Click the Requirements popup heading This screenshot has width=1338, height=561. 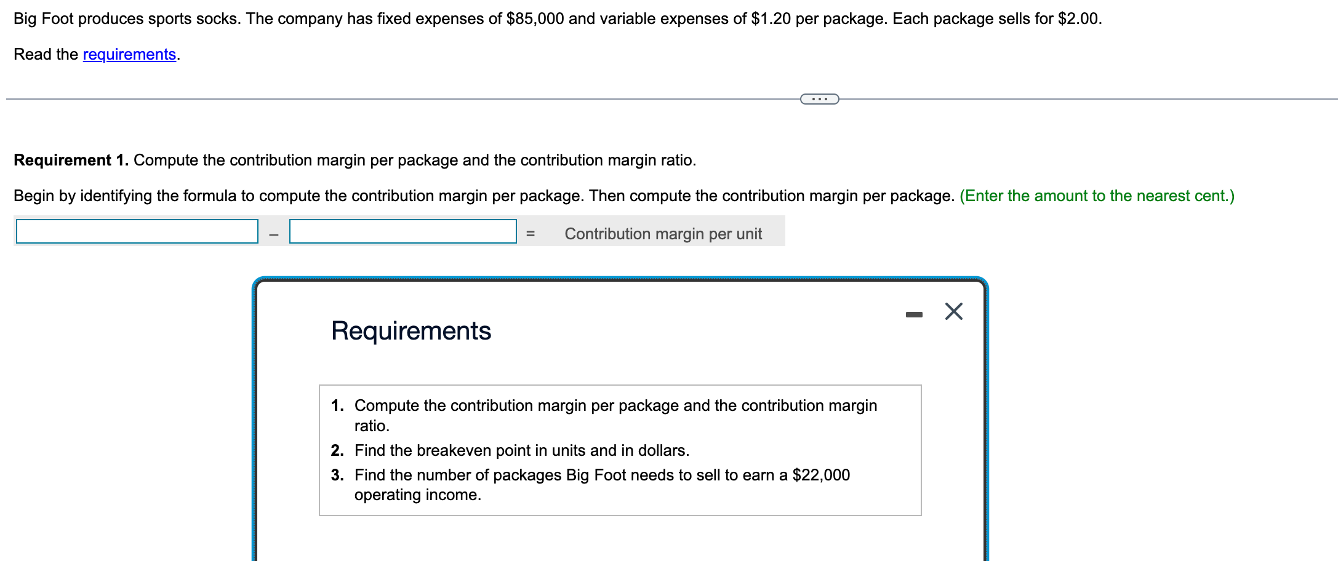click(411, 331)
